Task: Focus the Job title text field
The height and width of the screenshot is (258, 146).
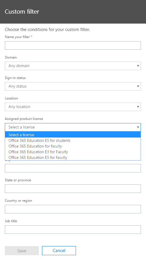Action: [x=73, y=230]
